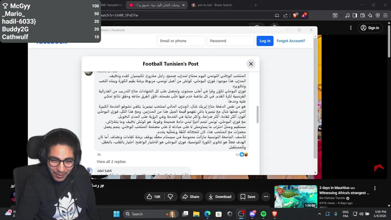Click the post comments scrollbar thumb

pyautogui.click(x=258, y=115)
